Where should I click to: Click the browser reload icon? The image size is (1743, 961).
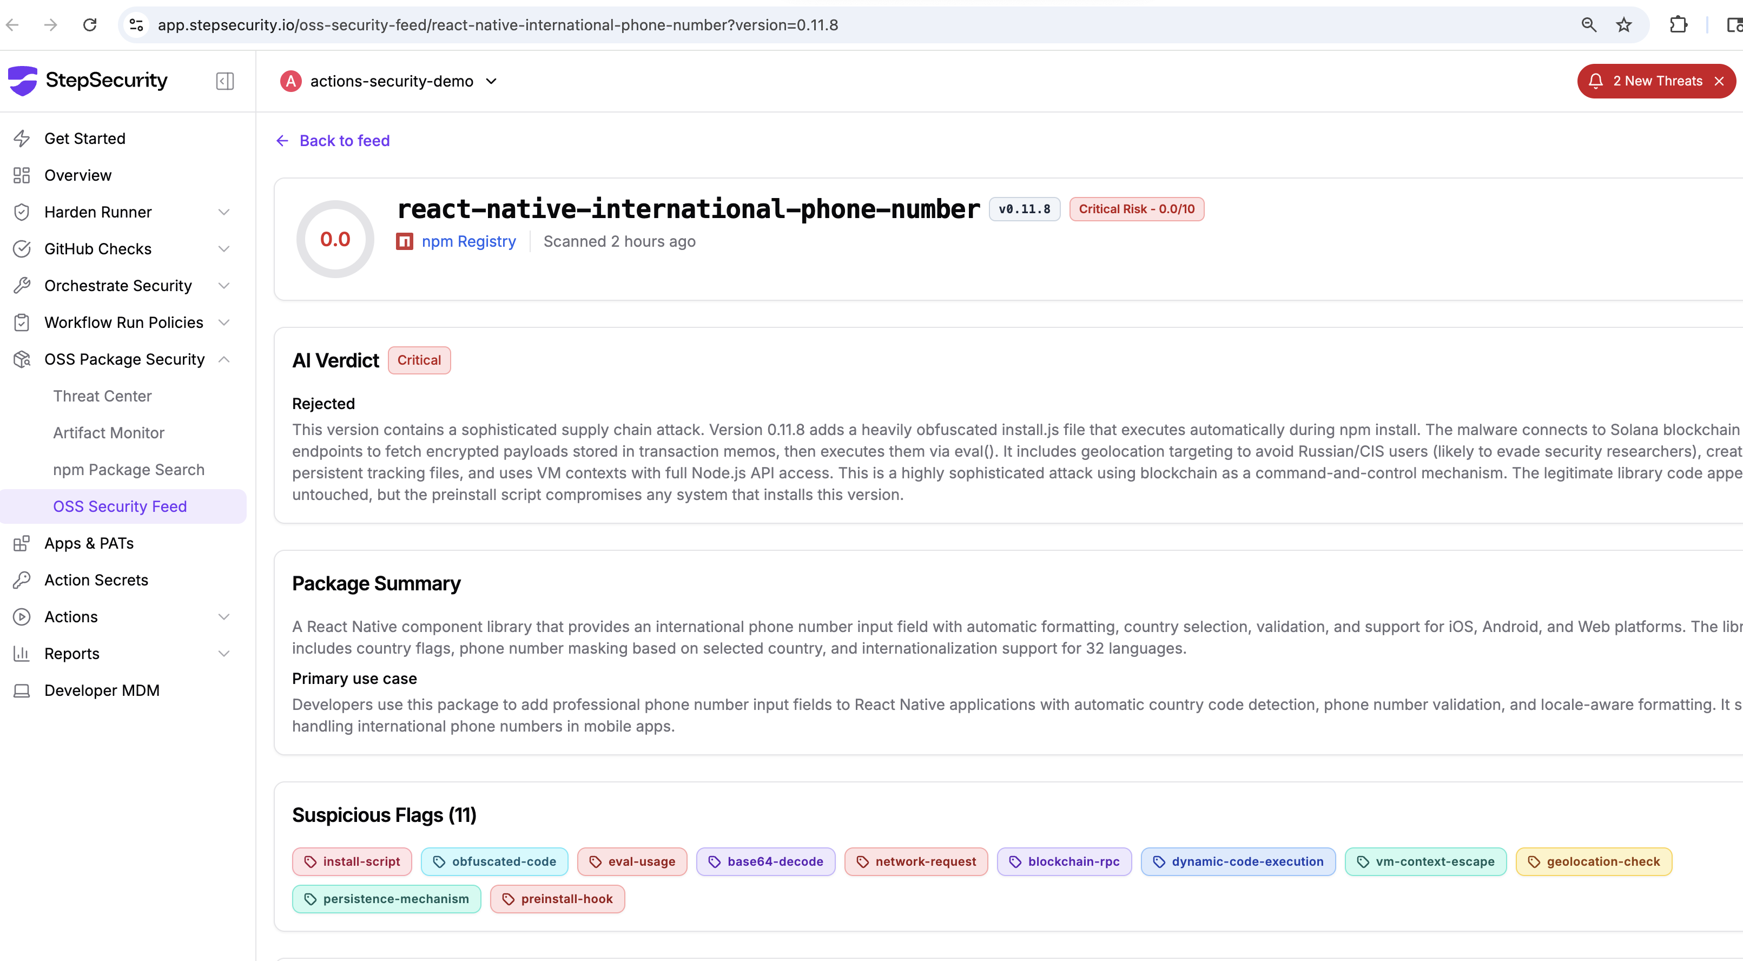pyautogui.click(x=90, y=25)
